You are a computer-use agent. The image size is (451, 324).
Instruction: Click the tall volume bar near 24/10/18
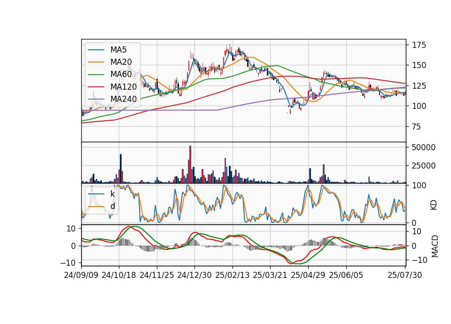click(121, 169)
